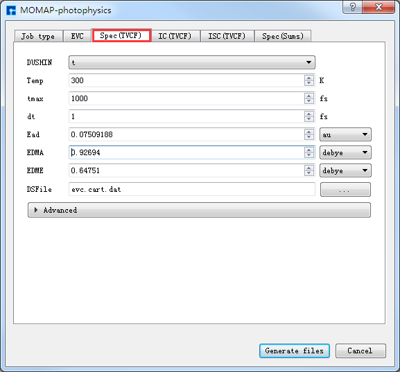Open the EDMA unit dropdown

pos(345,152)
